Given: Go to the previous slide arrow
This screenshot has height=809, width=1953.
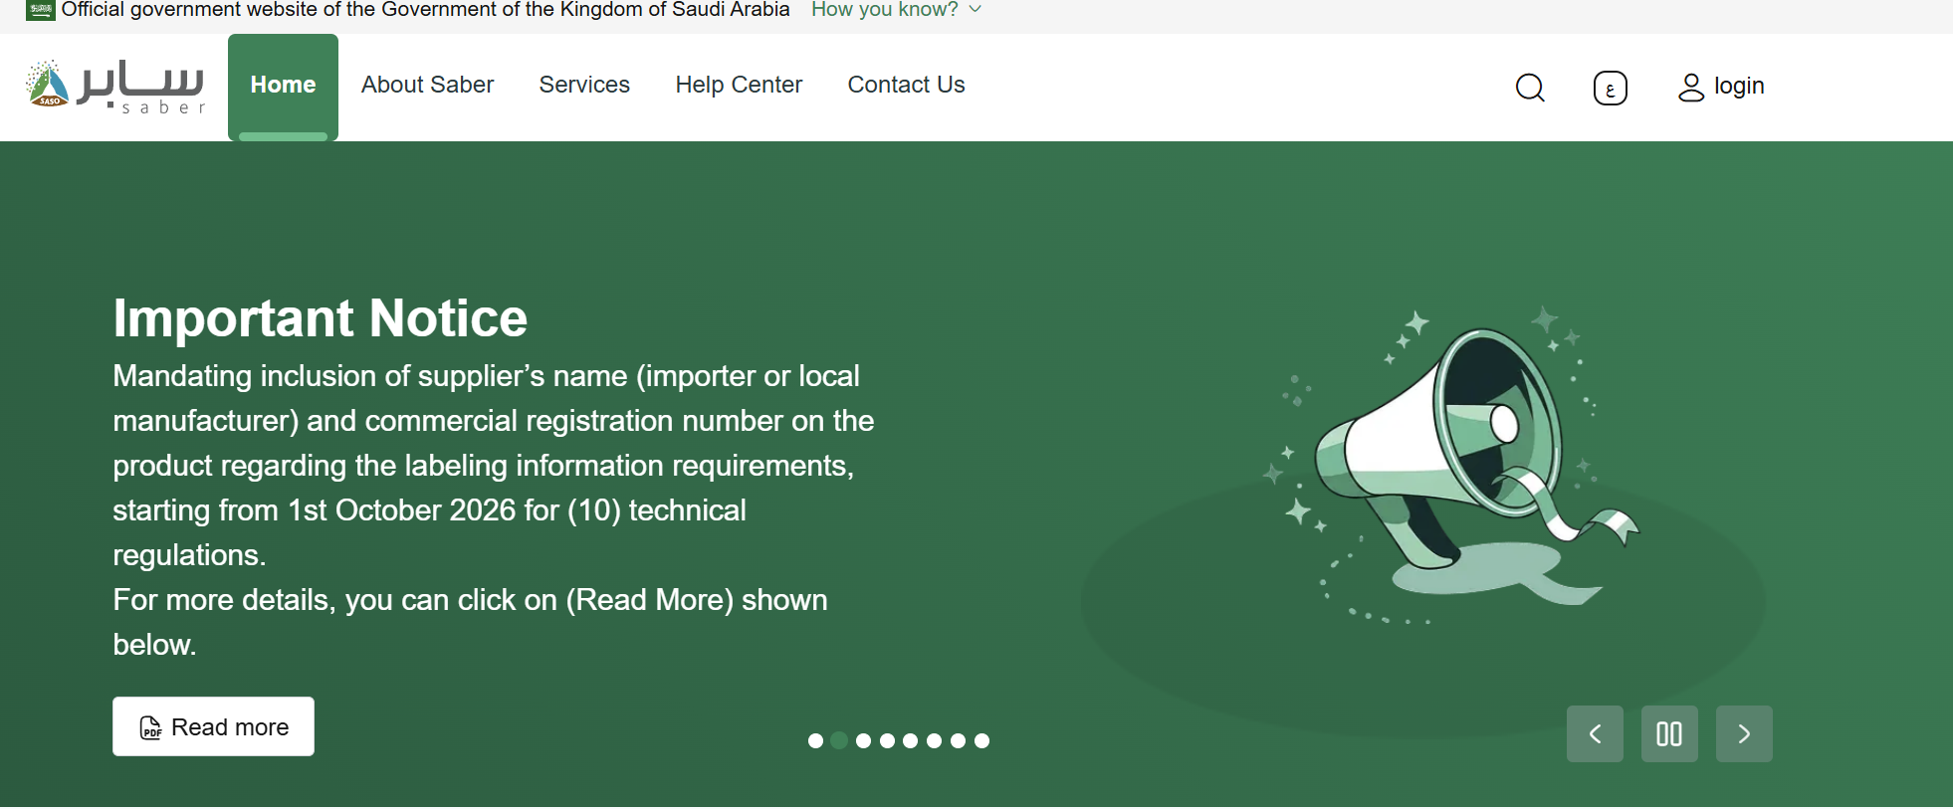Looking at the screenshot, I should click(1595, 734).
